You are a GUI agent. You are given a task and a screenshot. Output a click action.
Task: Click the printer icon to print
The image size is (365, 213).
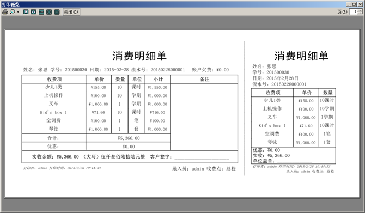pos(5,11)
